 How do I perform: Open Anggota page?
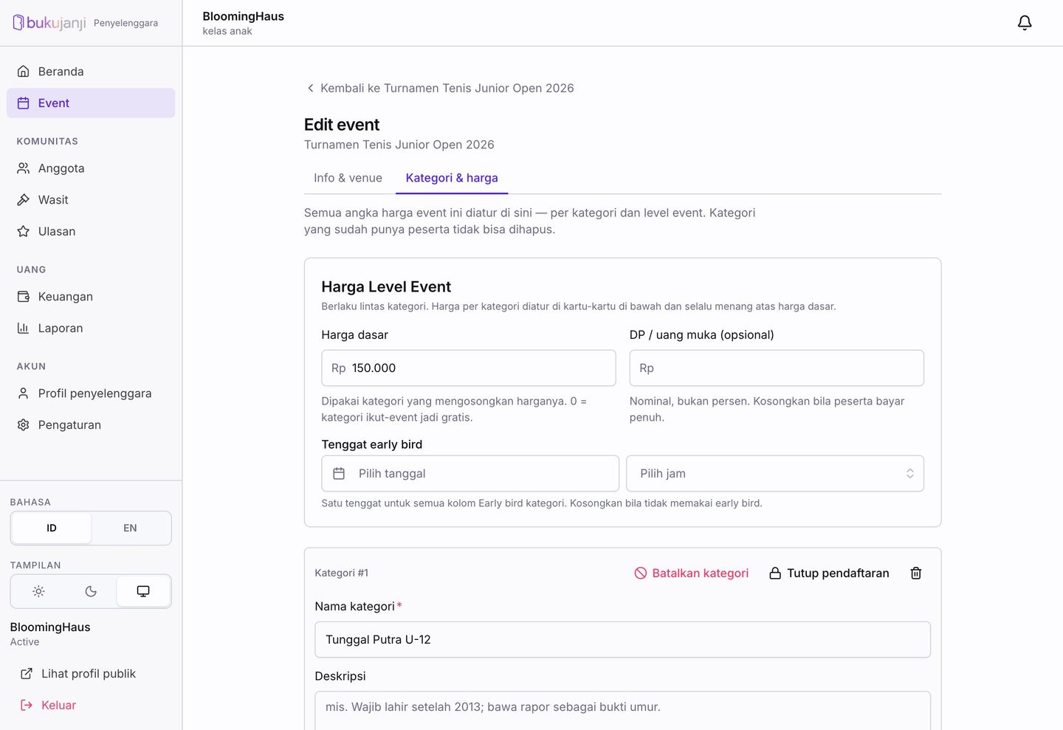click(91, 168)
